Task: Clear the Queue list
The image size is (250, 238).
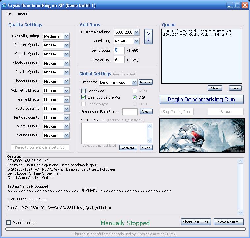Action: tap(215, 88)
